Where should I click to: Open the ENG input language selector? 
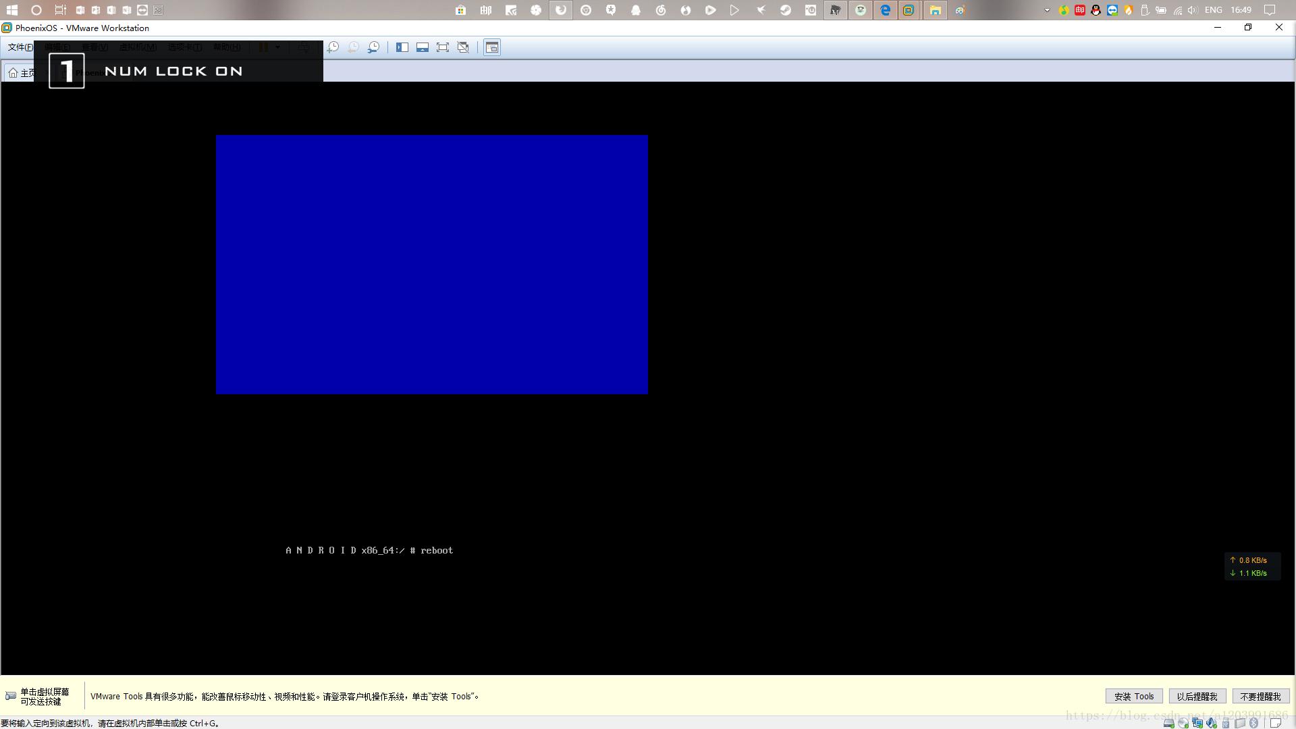1213,10
